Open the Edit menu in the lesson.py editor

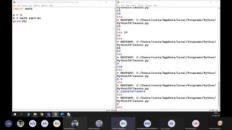click(19, 6)
